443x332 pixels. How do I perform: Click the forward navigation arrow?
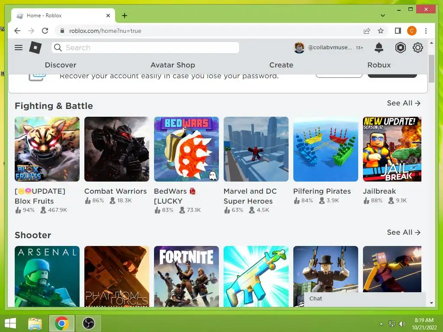31,31
